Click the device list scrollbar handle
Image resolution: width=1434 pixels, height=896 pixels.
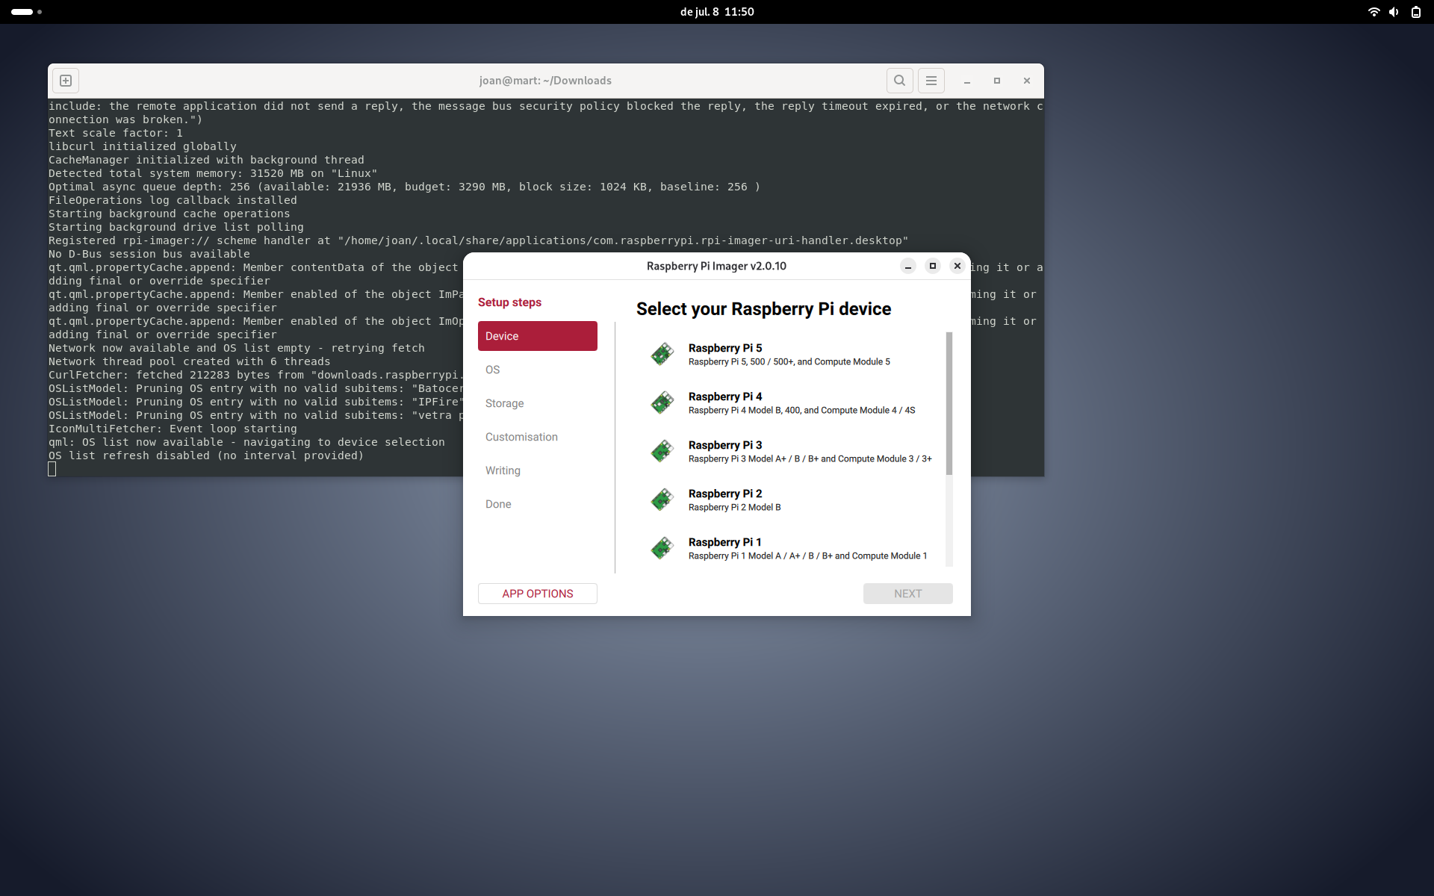click(949, 403)
